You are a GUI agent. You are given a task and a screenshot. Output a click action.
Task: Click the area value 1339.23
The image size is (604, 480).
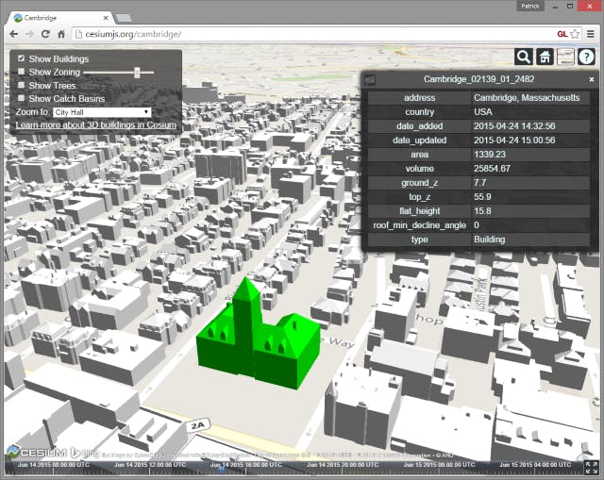pos(490,155)
